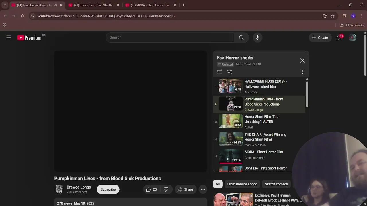Close the Horror Short Film browser tab
367x206 pixels.
(118, 5)
